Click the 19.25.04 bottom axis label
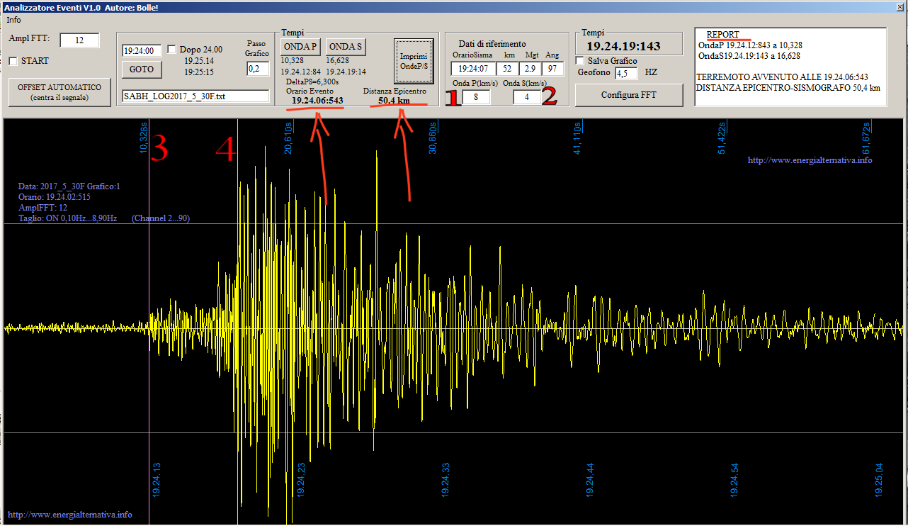Viewport: 908px width, 526px height. [879, 480]
